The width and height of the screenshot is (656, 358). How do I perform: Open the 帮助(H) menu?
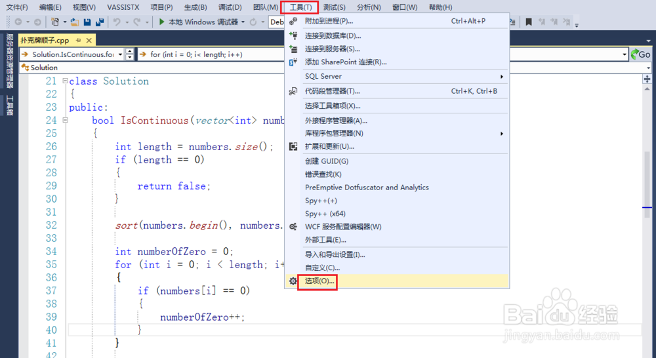[440, 7]
